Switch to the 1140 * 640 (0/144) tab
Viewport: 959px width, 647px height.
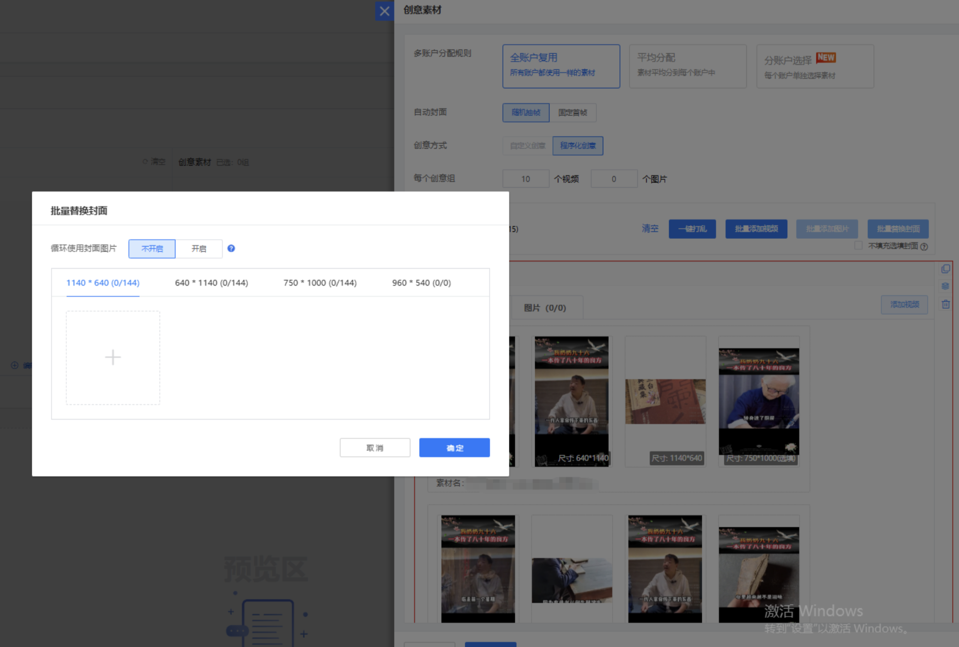(103, 283)
